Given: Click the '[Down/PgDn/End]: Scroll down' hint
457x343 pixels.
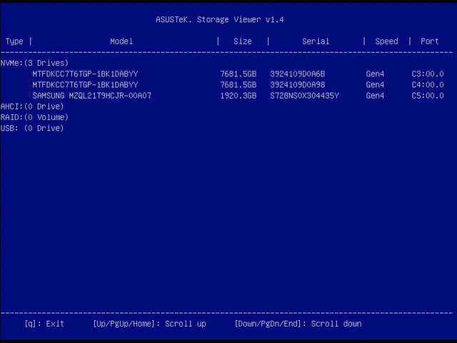Looking at the screenshot, I should 298,324.
